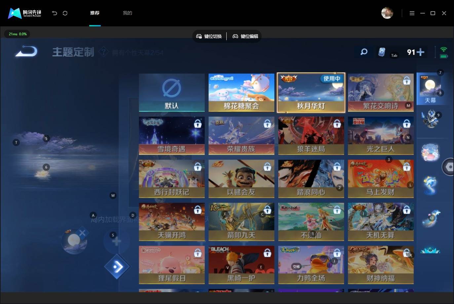Select the 光之巨人 theme card

(x=381, y=136)
